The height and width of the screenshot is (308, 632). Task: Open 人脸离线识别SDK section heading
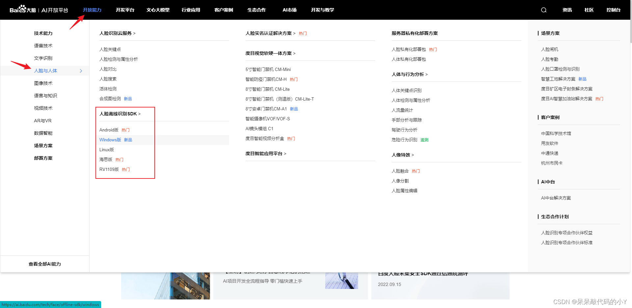point(120,114)
